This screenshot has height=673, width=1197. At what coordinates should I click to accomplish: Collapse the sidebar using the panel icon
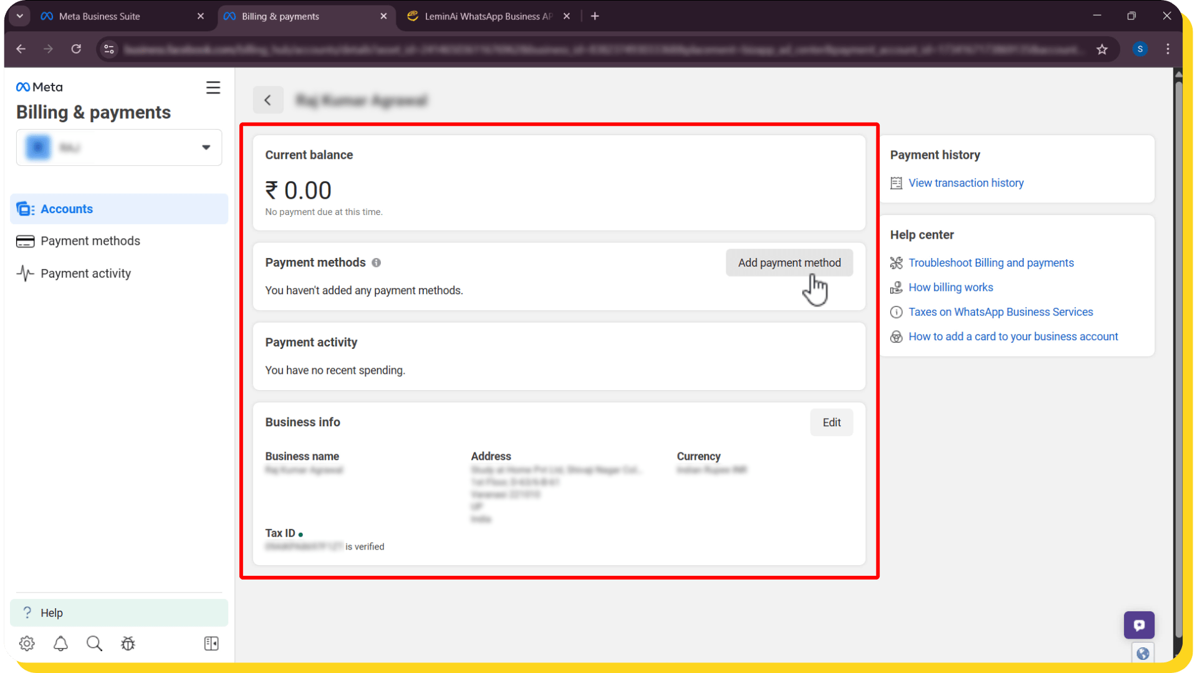click(x=211, y=643)
